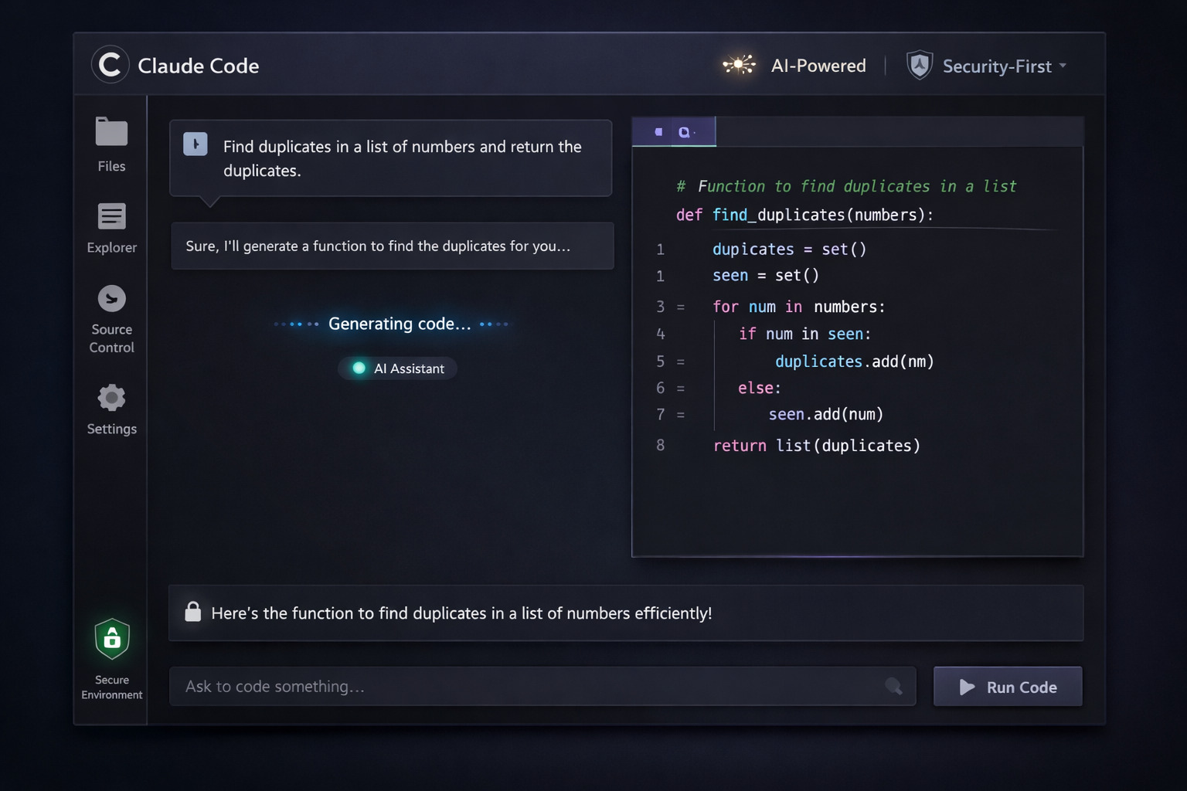Select the 'Find duplicates in a list' prompt

point(391,158)
